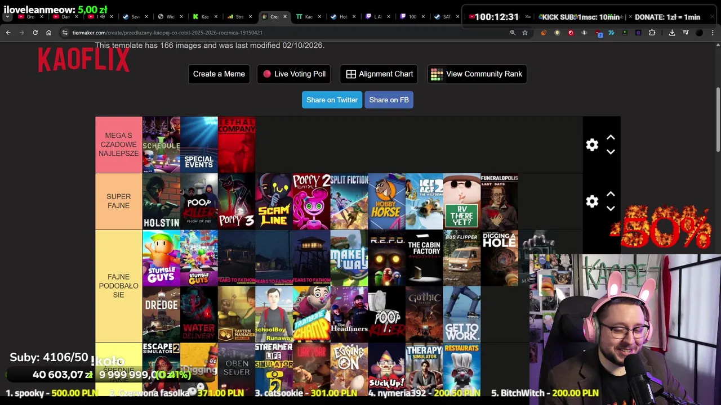Image resolution: width=721 pixels, height=405 pixels.
Task: Open media control playlist icon
Action: tap(686, 33)
